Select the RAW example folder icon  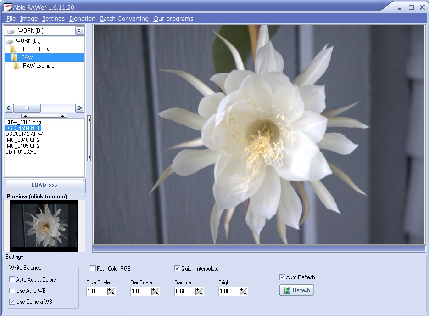coord(17,66)
